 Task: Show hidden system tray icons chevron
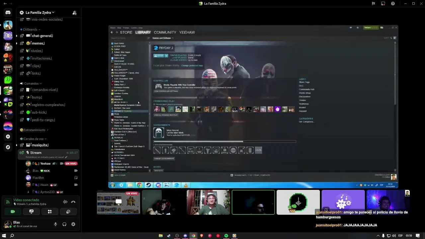(378, 236)
